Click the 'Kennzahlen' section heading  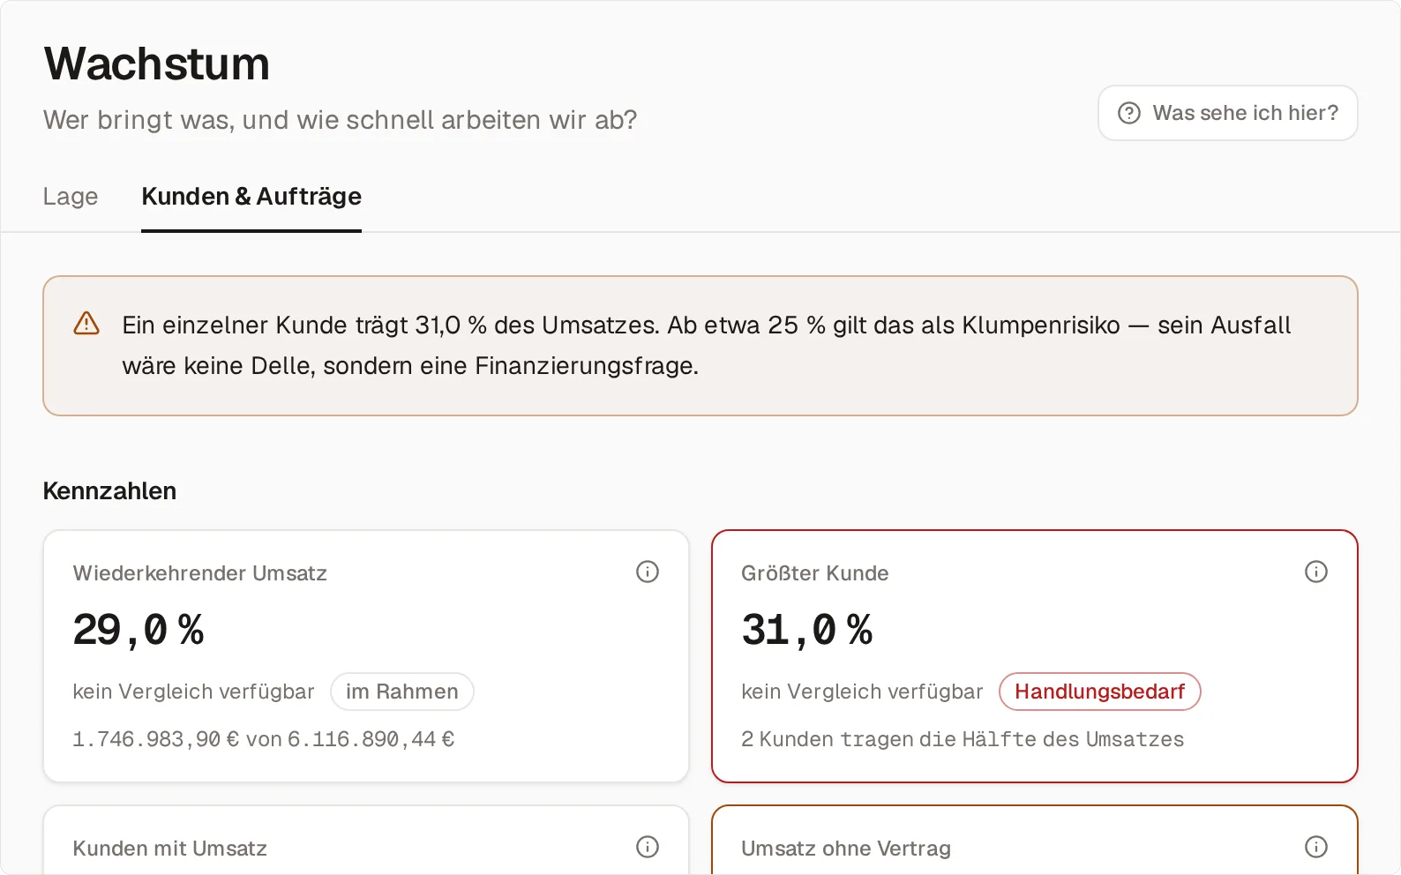coord(109,491)
